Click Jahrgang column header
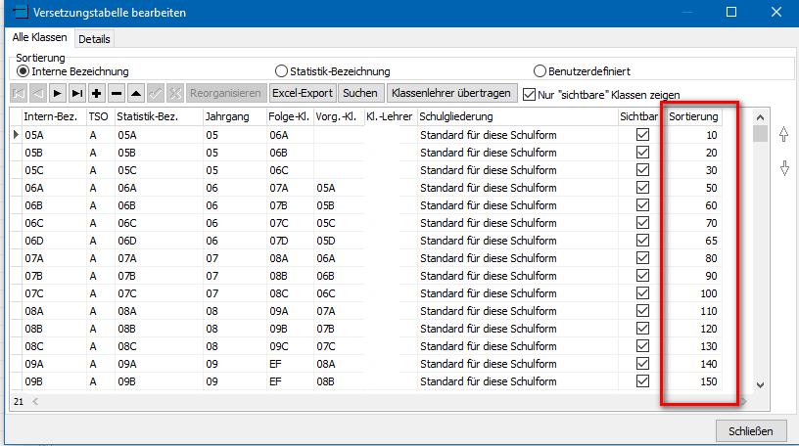Viewport: 799px width, 446px height. coord(235,116)
